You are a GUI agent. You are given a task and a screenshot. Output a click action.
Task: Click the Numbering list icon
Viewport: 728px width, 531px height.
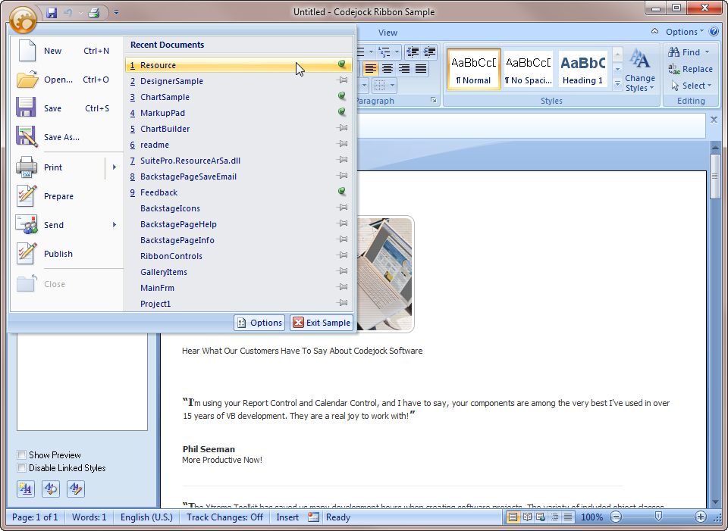[x=384, y=52]
